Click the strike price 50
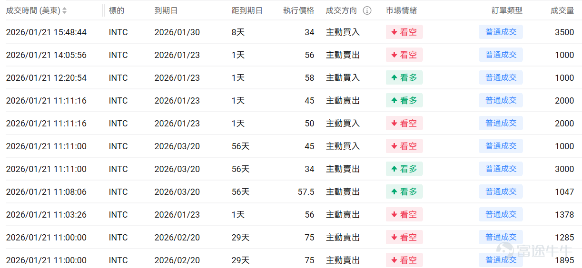 [310, 124]
